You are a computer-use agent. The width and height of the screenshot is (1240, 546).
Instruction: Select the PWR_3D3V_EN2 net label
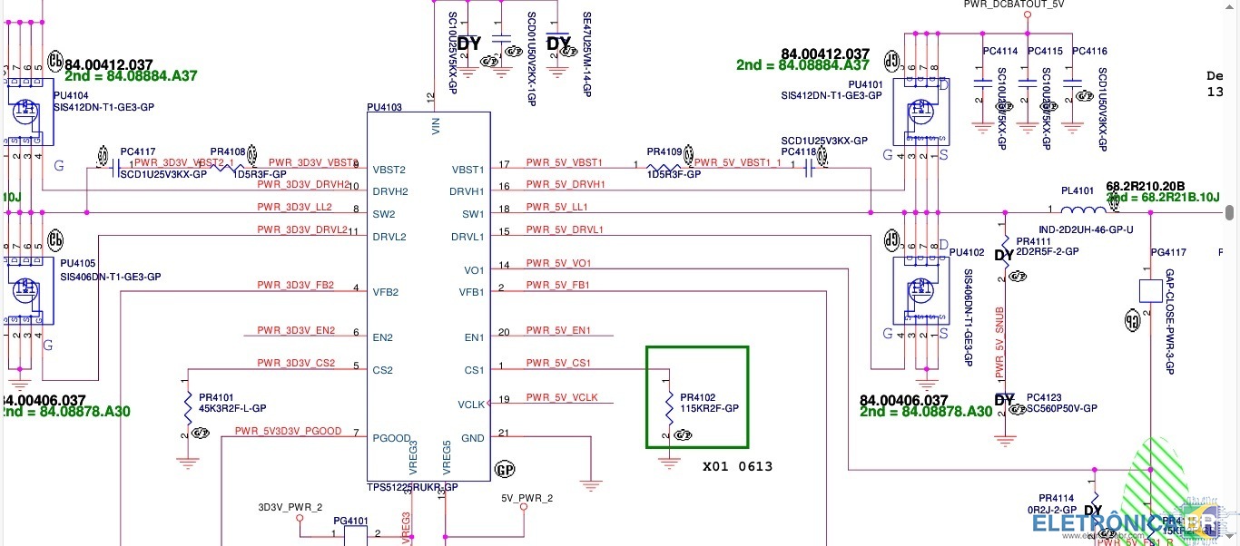[x=296, y=331]
